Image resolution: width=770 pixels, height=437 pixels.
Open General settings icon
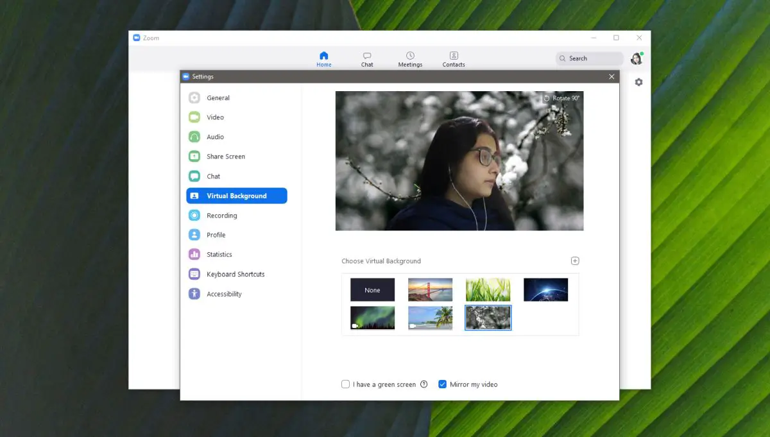click(x=194, y=98)
